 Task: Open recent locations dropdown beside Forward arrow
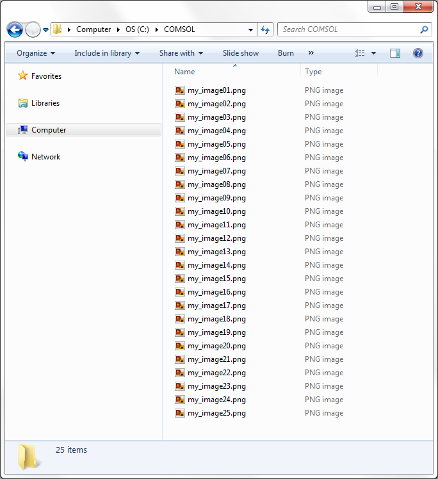point(45,29)
